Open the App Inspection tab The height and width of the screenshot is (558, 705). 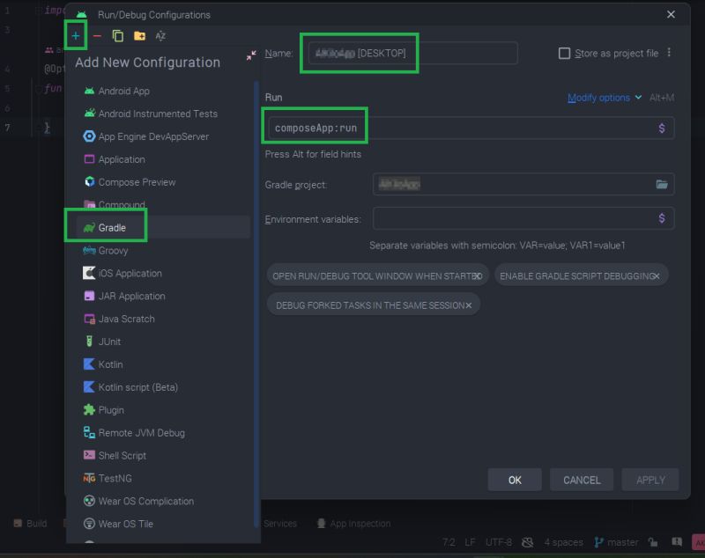(x=360, y=523)
